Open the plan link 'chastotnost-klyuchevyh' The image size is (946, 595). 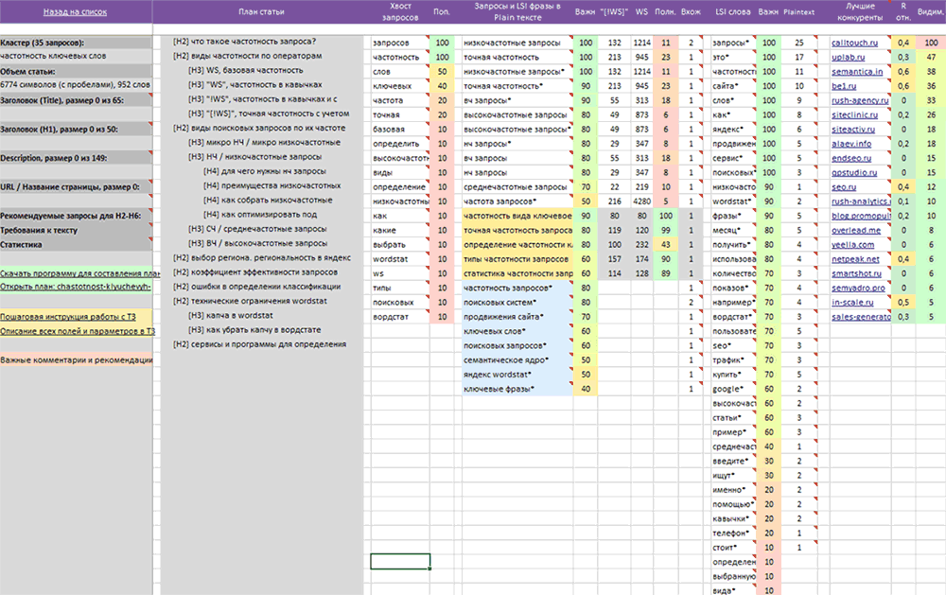pos(76,286)
